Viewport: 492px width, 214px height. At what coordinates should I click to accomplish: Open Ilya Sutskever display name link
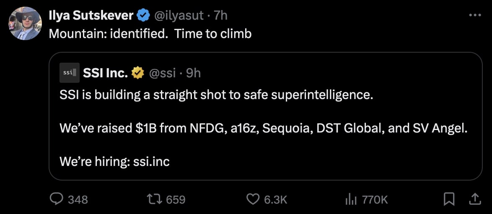pos(91,16)
